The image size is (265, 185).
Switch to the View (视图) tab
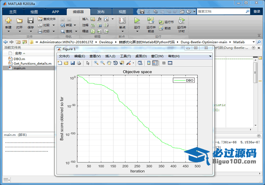pyautogui.click(x=122, y=12)
